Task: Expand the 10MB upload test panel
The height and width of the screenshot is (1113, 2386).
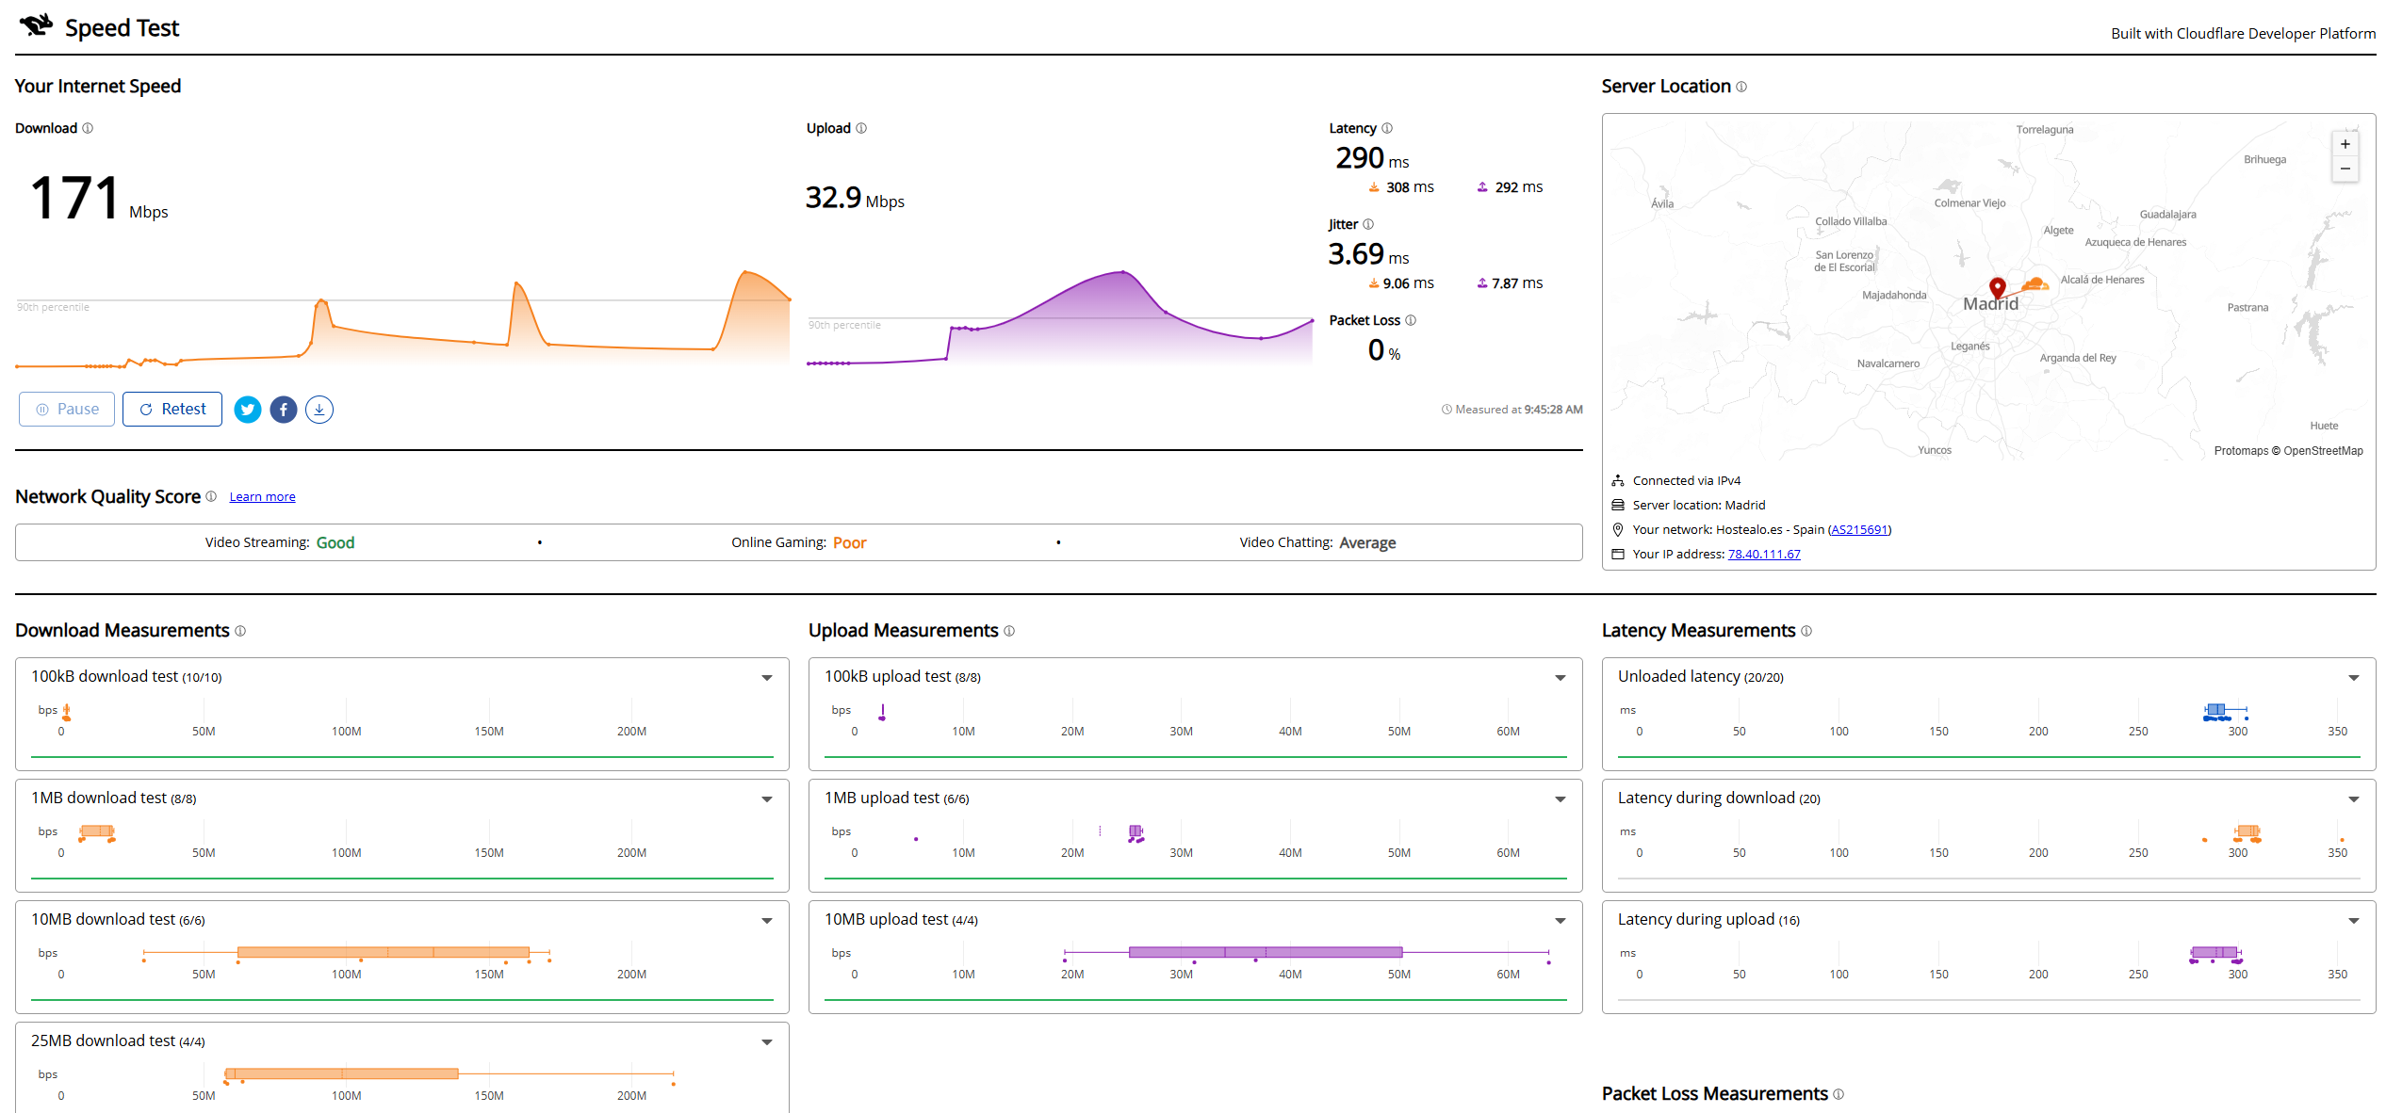Action: tap(1561, 921)
